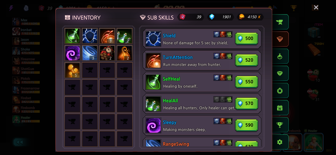Click the HealAll skill thumbnail

153,104
